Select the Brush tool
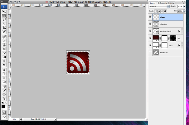Image resolution: width=189 pixels, height=125 pixels. [4, 41]
